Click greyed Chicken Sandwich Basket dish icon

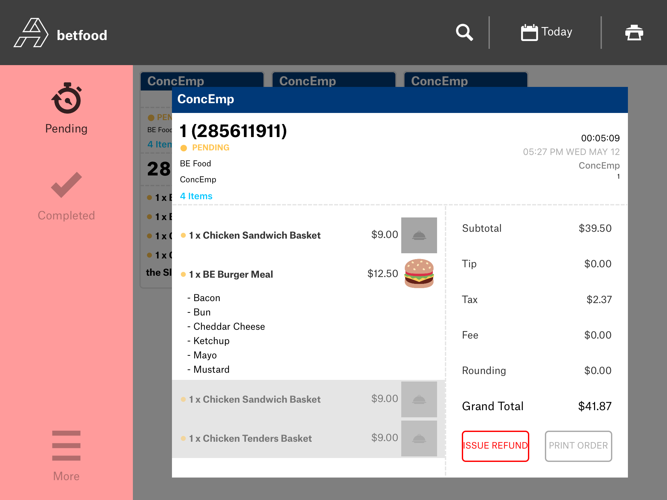(x=419, y=399)
